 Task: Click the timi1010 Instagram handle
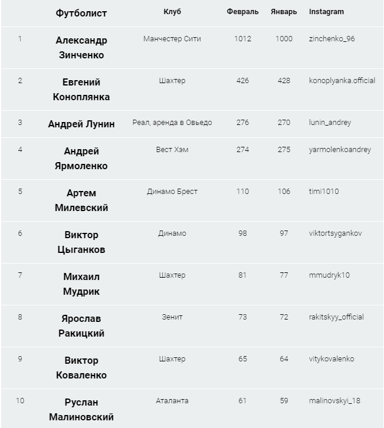324,192
